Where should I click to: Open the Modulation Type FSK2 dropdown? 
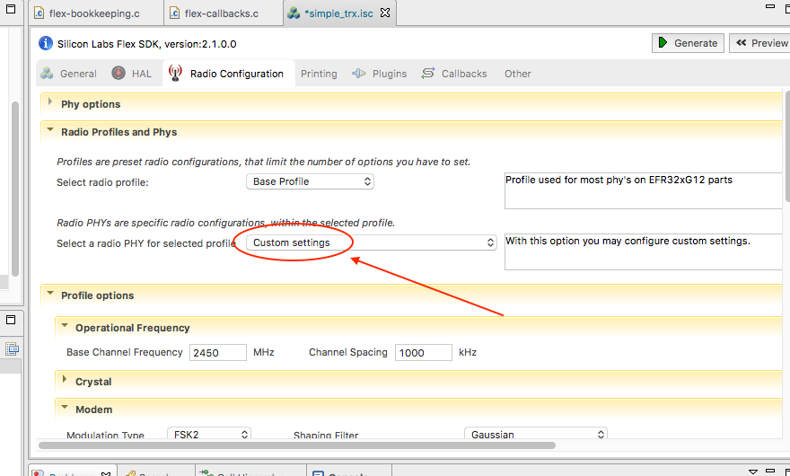(209, 434)
